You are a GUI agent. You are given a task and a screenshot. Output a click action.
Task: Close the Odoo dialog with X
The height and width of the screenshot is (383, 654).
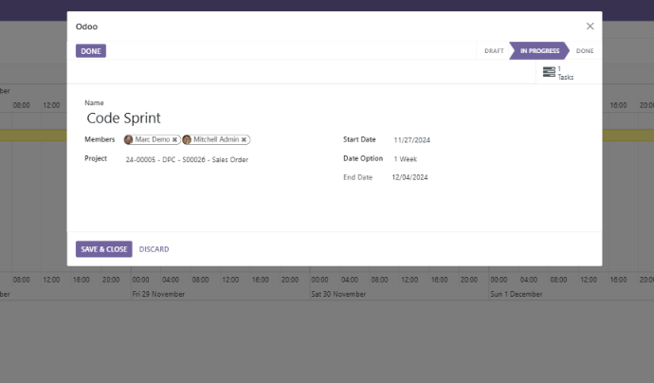[x=590, y=27]
